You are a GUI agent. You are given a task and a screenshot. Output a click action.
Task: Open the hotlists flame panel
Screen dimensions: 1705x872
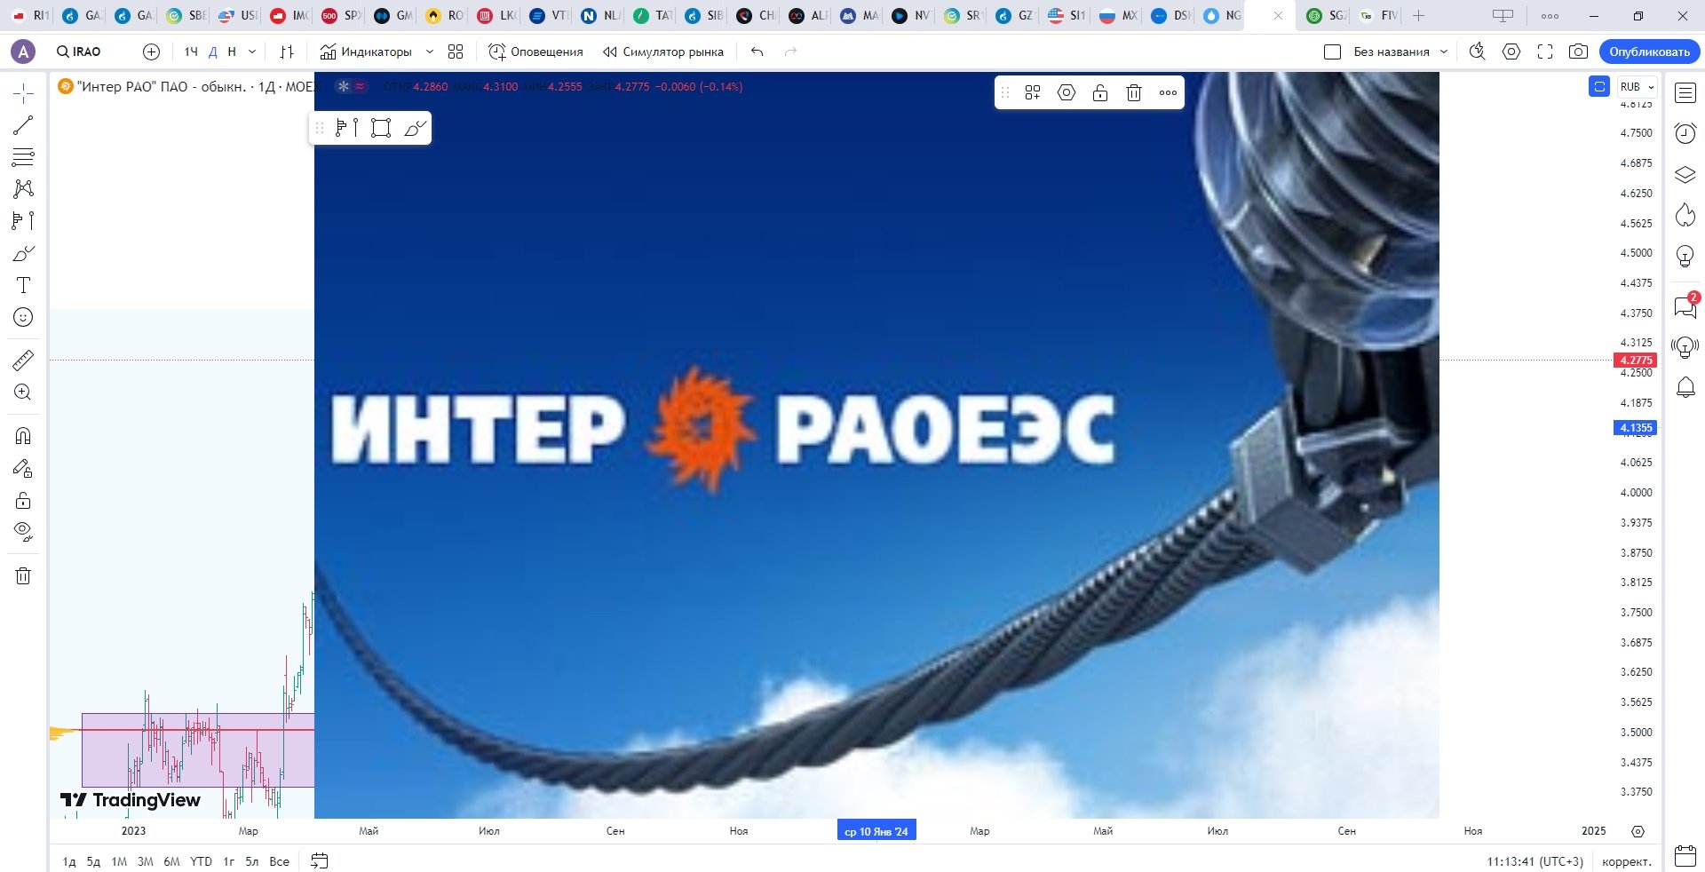tap(1685, 215)
